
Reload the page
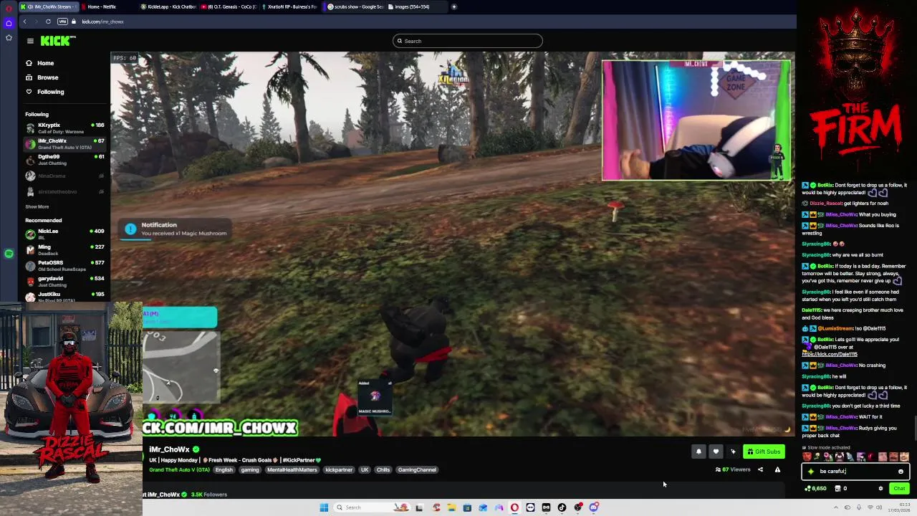(x=48, y=21)
